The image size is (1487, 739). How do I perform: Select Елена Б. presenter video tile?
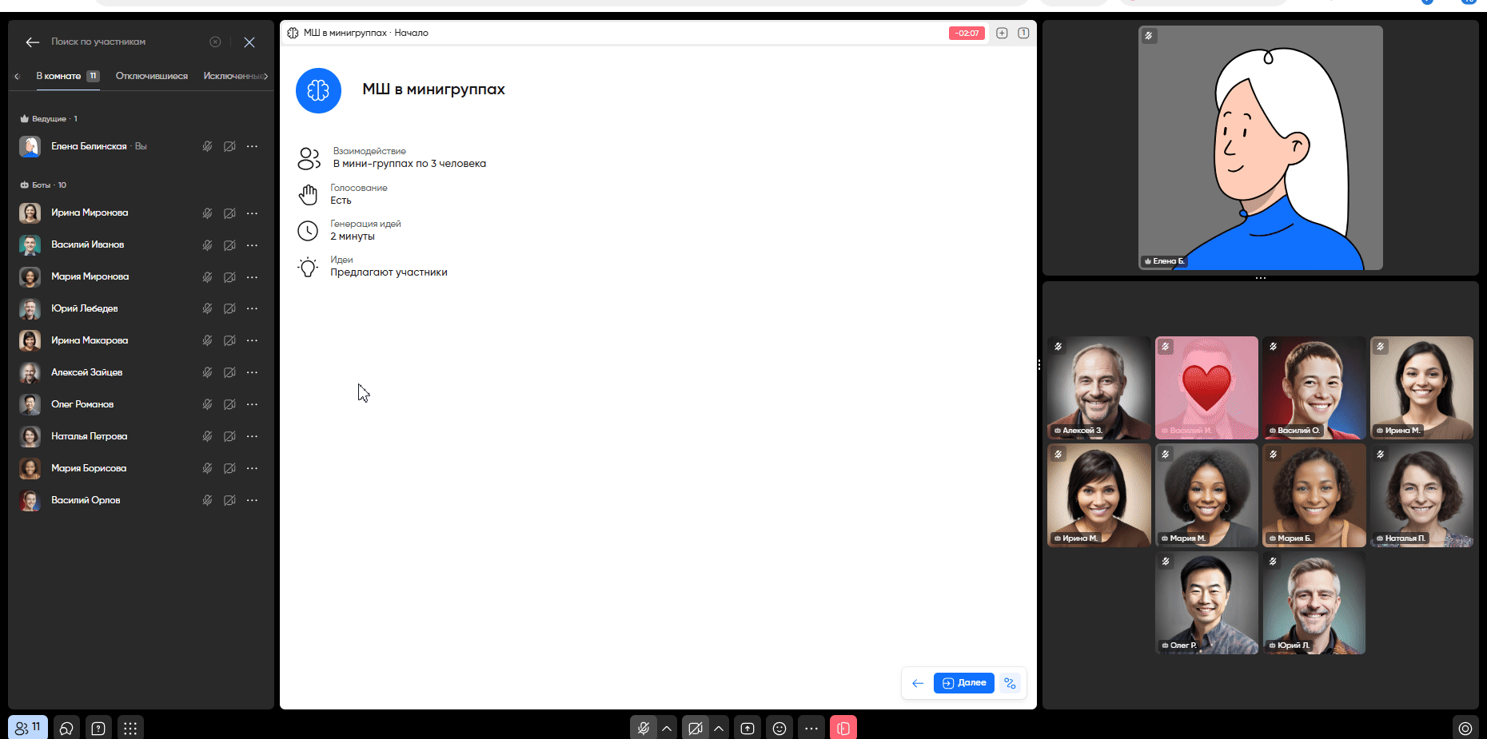[1261, 148]
